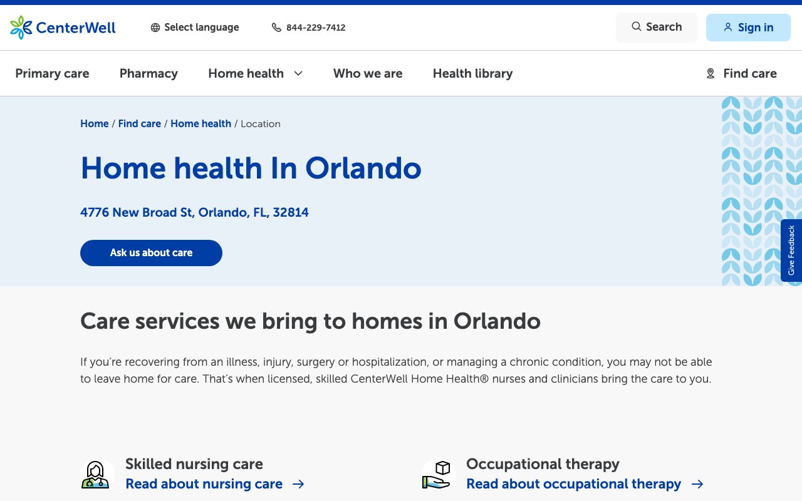802x501 pixels.
Task: Click Care services we bring heading
Action: click(x=310, y=321)
